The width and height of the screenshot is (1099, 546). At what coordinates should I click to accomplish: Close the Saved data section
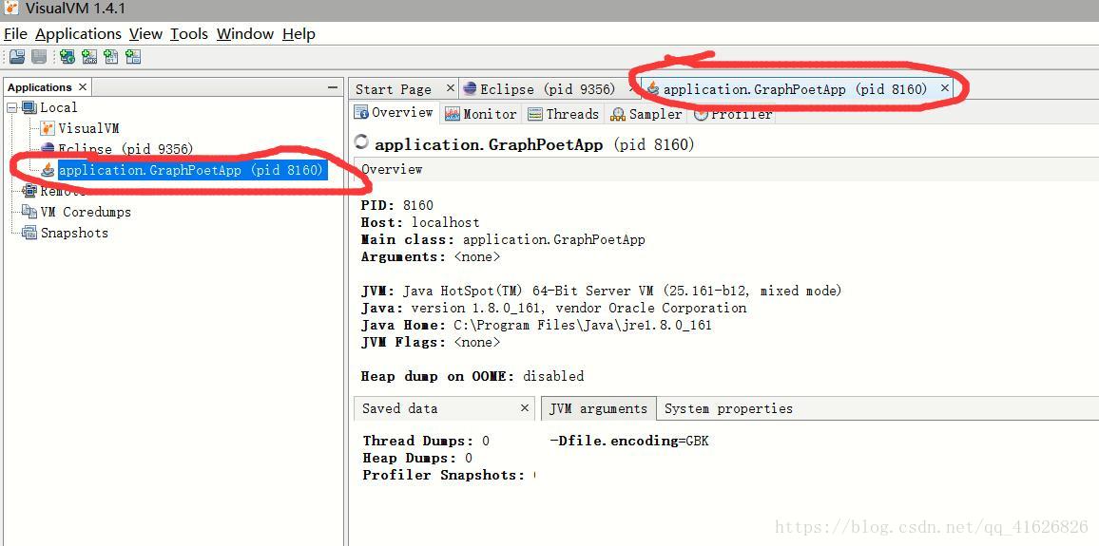[x=524, y=407]
